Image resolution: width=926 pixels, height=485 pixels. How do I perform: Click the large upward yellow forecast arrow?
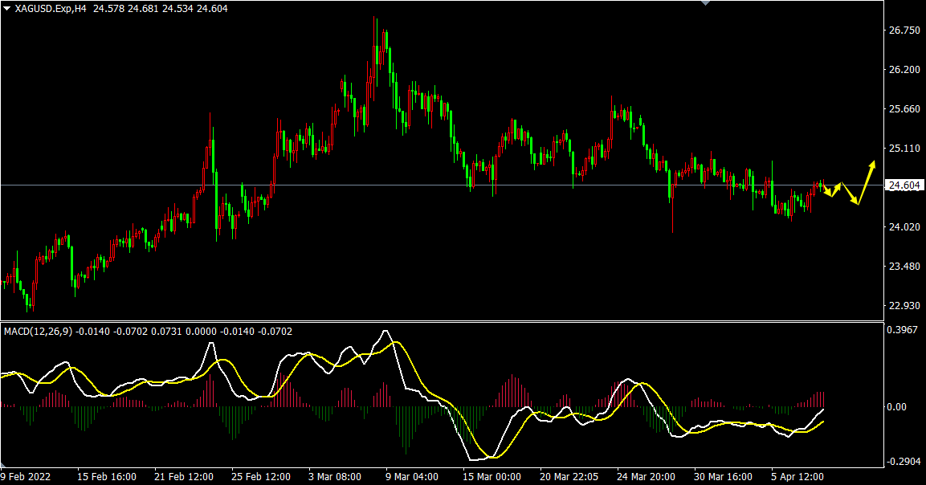click(866, 181)
